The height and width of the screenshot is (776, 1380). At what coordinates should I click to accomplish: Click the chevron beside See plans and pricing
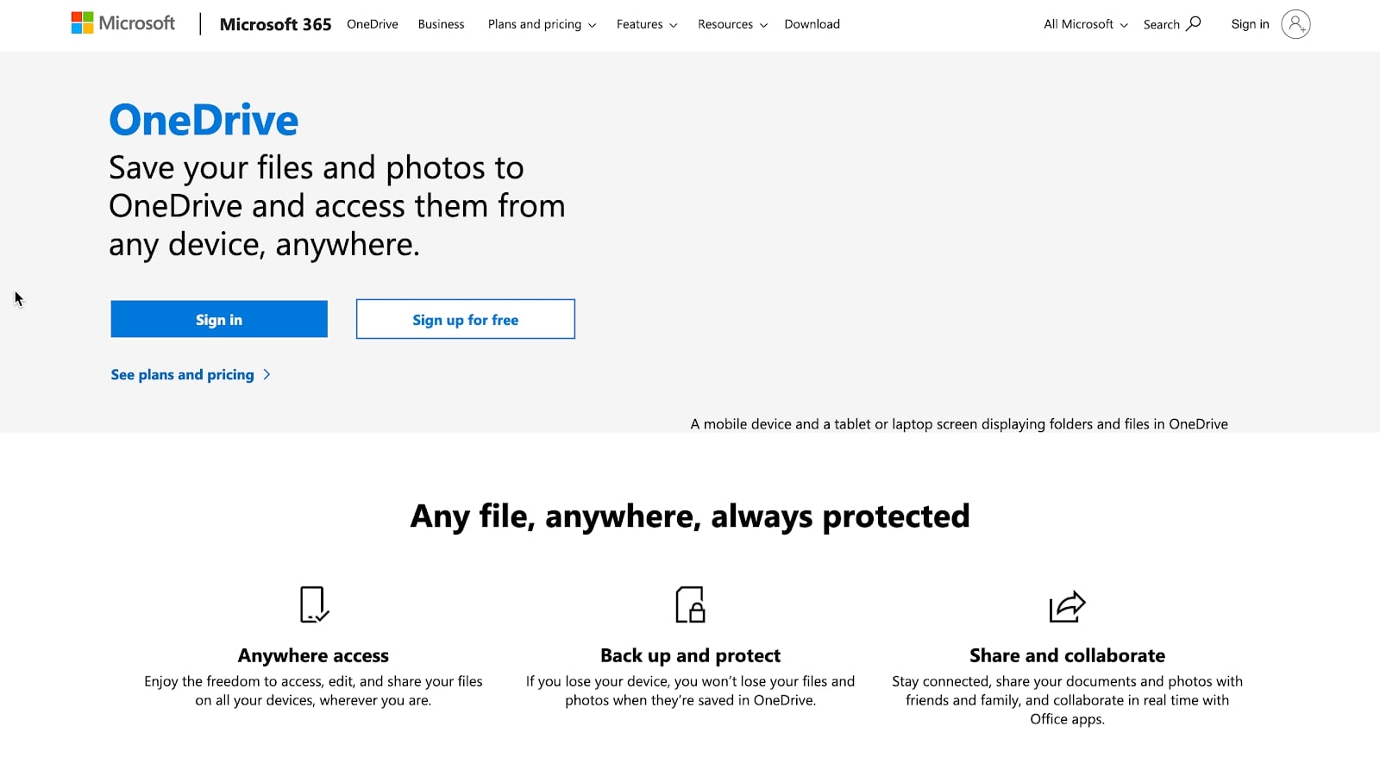tap(267, 374)
